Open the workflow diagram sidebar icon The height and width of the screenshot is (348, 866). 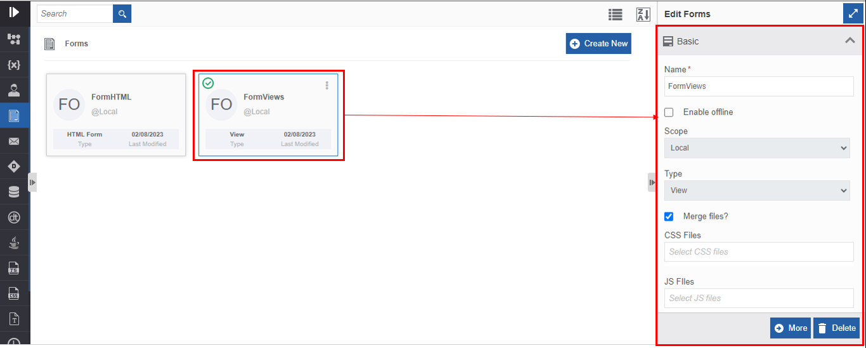pyautogui.click(x=14, y=39)
